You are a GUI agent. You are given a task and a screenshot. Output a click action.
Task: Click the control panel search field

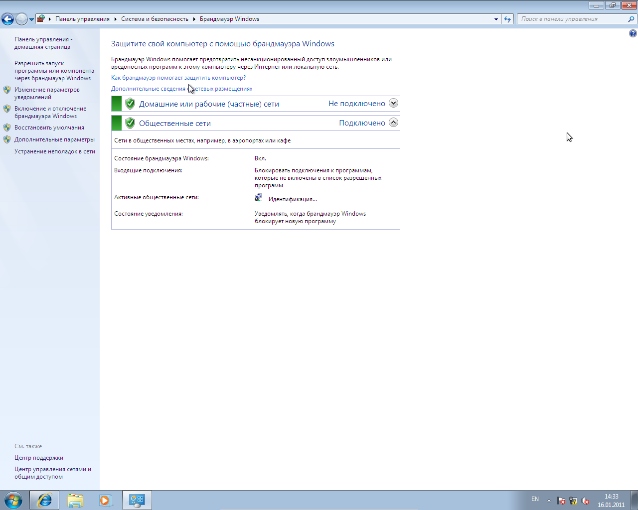[x=572, y=19]
